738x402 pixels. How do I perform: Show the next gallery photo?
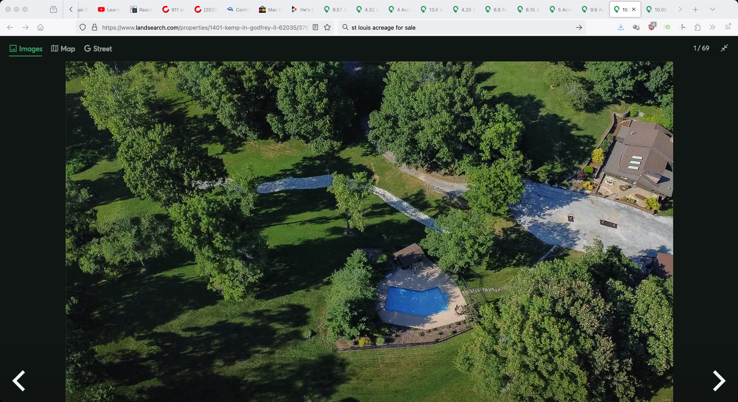click(x=719, y=380)
